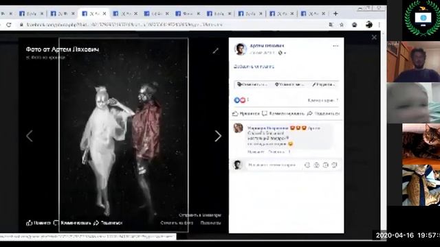Screen dimensions: 440x247
Task: Switch to the last Facebook tab
Action: [x=313, y=13]
